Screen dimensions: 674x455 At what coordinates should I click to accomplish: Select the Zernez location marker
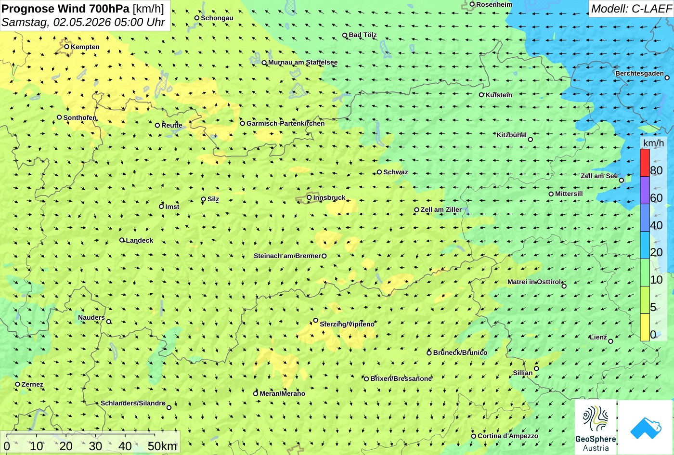coord(18,384)
